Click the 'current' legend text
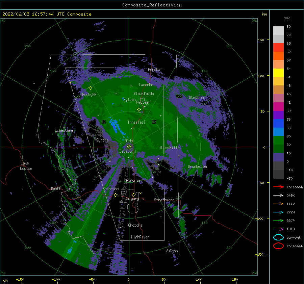Viewport: 304px width, 284px height. coord(294,237)
